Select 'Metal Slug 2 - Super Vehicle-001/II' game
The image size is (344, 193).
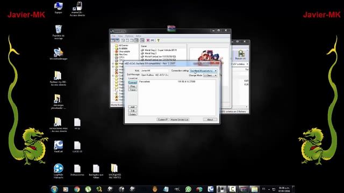(x=161, y=50)
